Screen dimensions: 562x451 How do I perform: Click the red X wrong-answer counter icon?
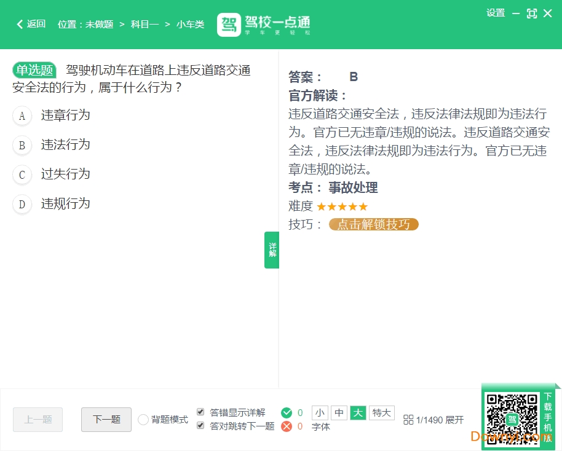pos(287,426)
